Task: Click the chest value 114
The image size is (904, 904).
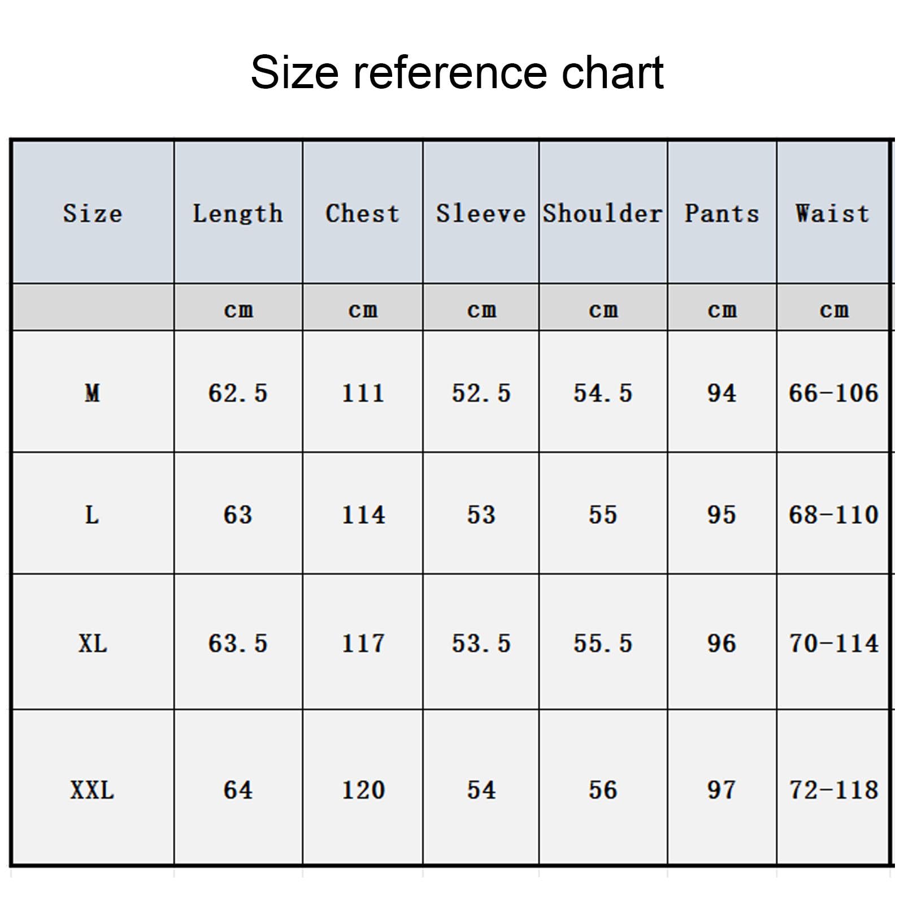Action: click(x=363, y=515)
